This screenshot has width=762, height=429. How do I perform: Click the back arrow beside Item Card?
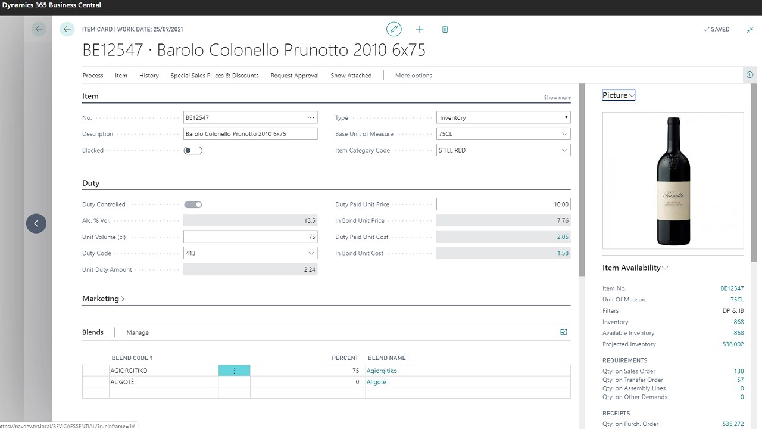67,29
